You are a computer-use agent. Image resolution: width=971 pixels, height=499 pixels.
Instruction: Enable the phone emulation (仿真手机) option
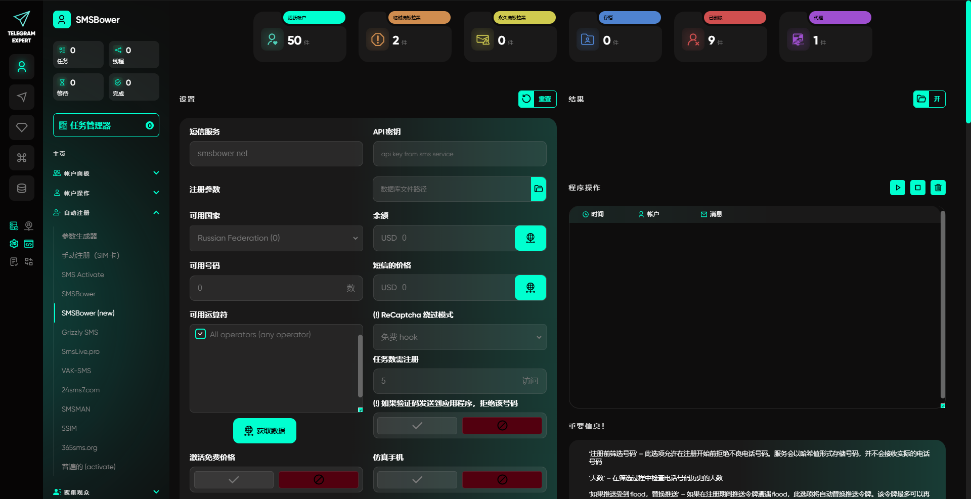(417, 480)
